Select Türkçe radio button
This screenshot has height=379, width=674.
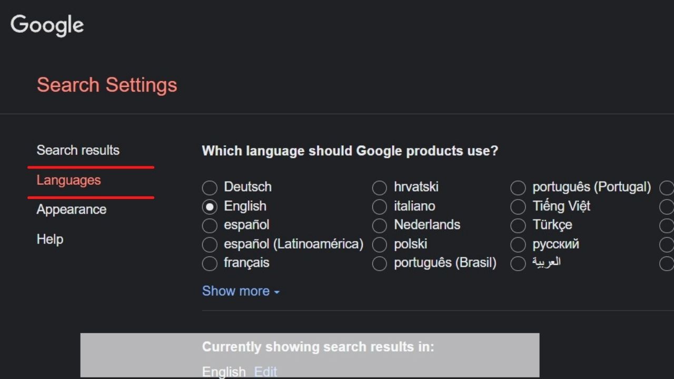pos(518,226)
